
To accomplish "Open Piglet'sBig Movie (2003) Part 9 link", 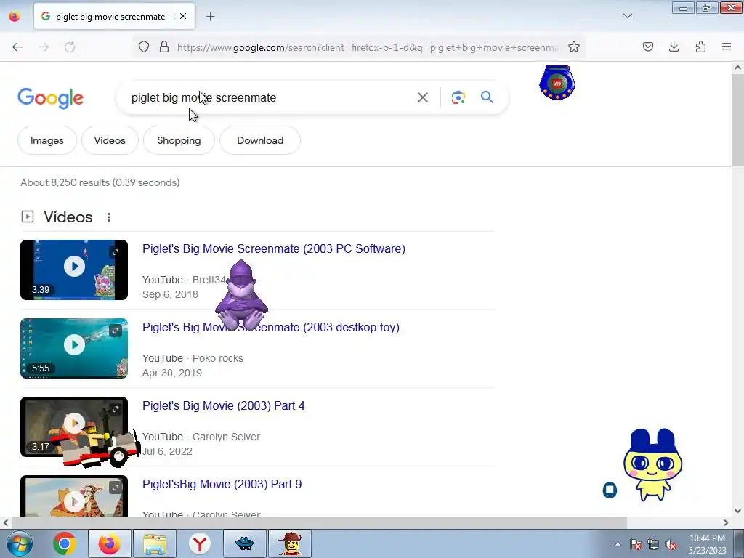I will point(222,484).
